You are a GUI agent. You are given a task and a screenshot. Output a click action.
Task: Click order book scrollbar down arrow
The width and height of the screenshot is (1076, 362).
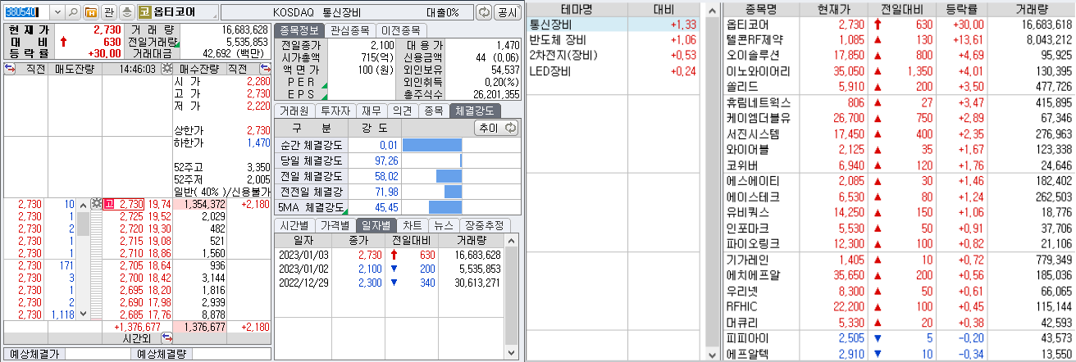pos(84,314)
